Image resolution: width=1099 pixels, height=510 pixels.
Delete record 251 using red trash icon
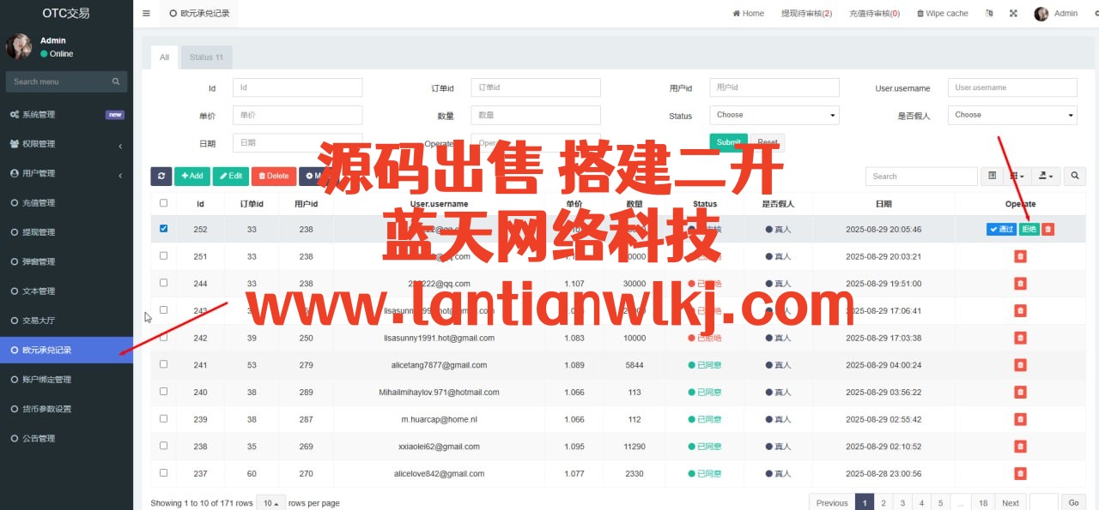[x=1020, y=256]
